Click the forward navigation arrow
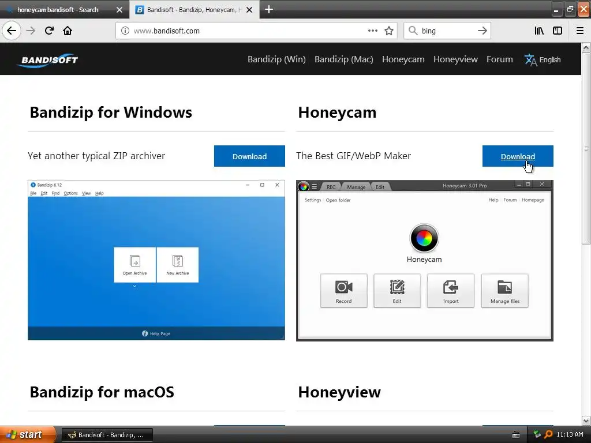The width and height of the screenshot is (591, 443). click(31, 31)
